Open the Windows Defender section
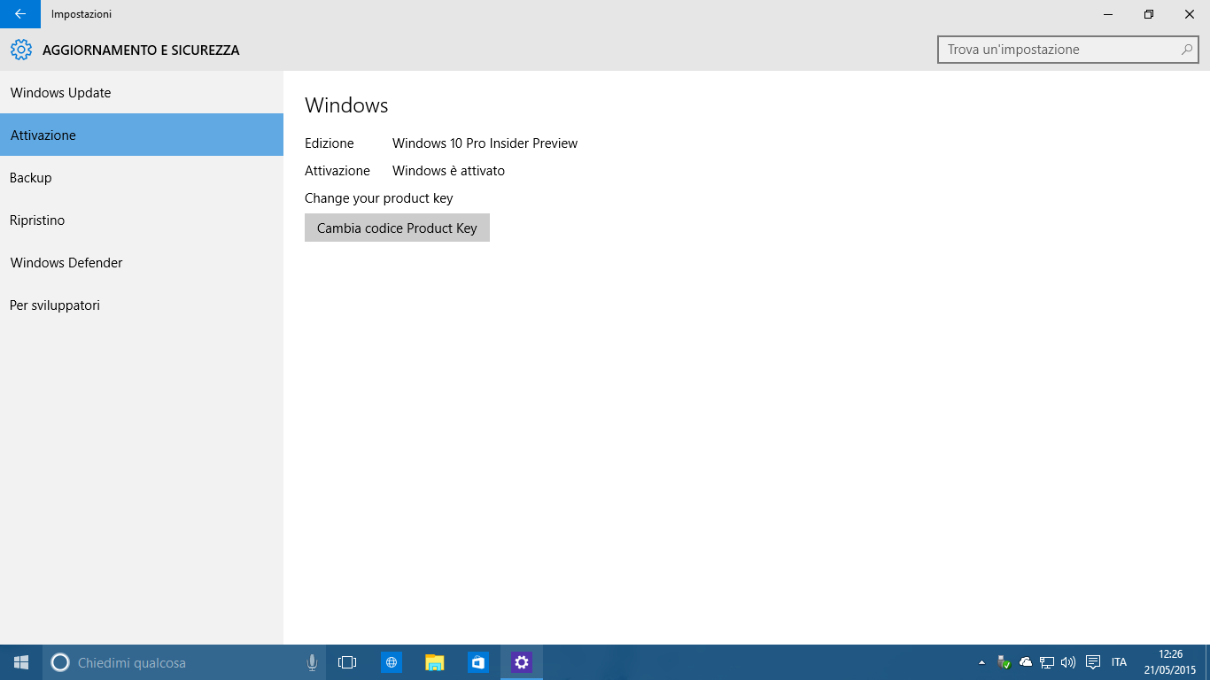The width and height of the screenshot is (1210, 680). click(142, 263)
